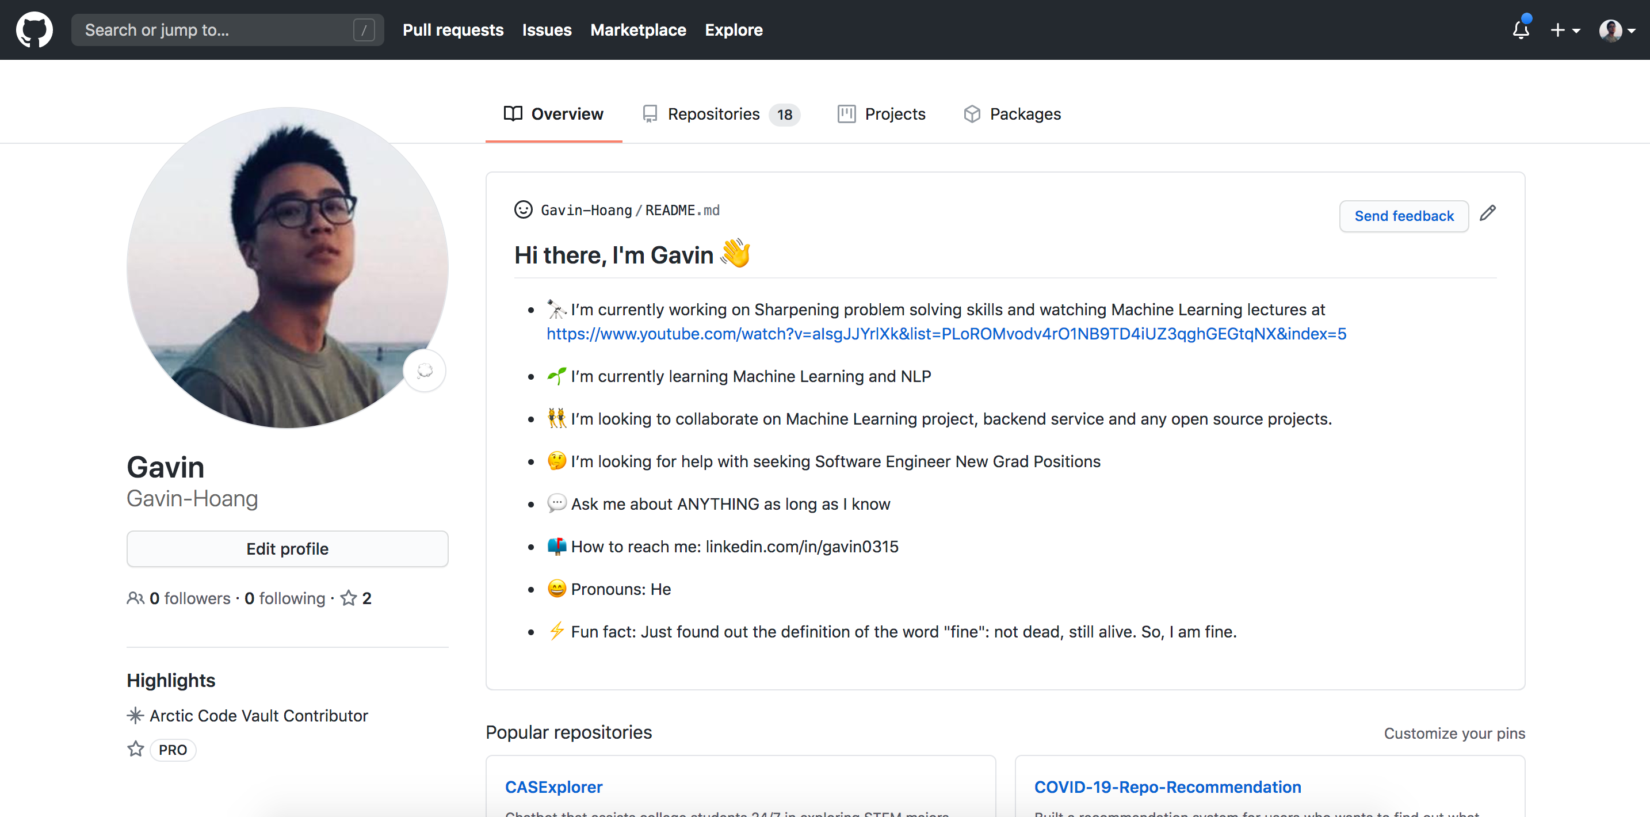Screen dimensions: 1650x817
Task: Click the speech bubble emoji bullet
Action: (557, 503)
